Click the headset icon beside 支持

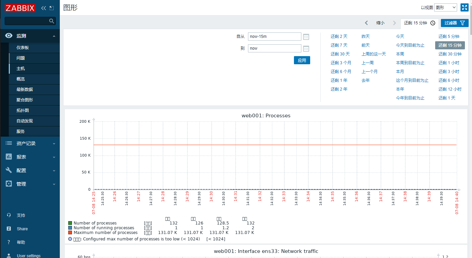point(9,215)
